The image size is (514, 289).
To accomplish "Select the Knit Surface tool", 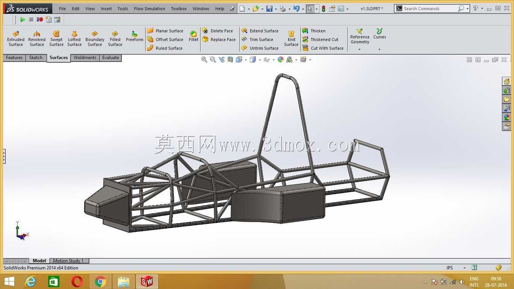I will tap(291, 39).
